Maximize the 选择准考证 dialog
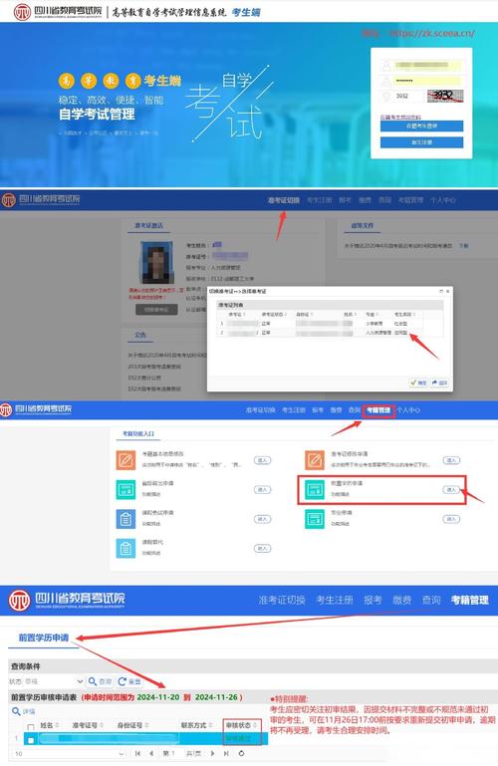 pos(441,291)
